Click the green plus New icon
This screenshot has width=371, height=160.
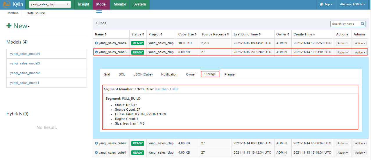point(9,26)
